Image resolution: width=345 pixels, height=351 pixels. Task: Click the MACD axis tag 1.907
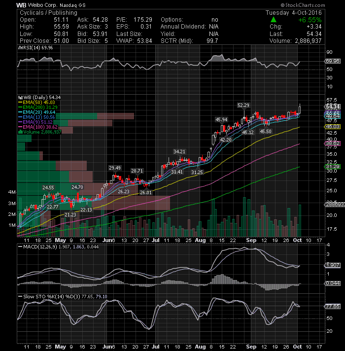pos(333,265)
